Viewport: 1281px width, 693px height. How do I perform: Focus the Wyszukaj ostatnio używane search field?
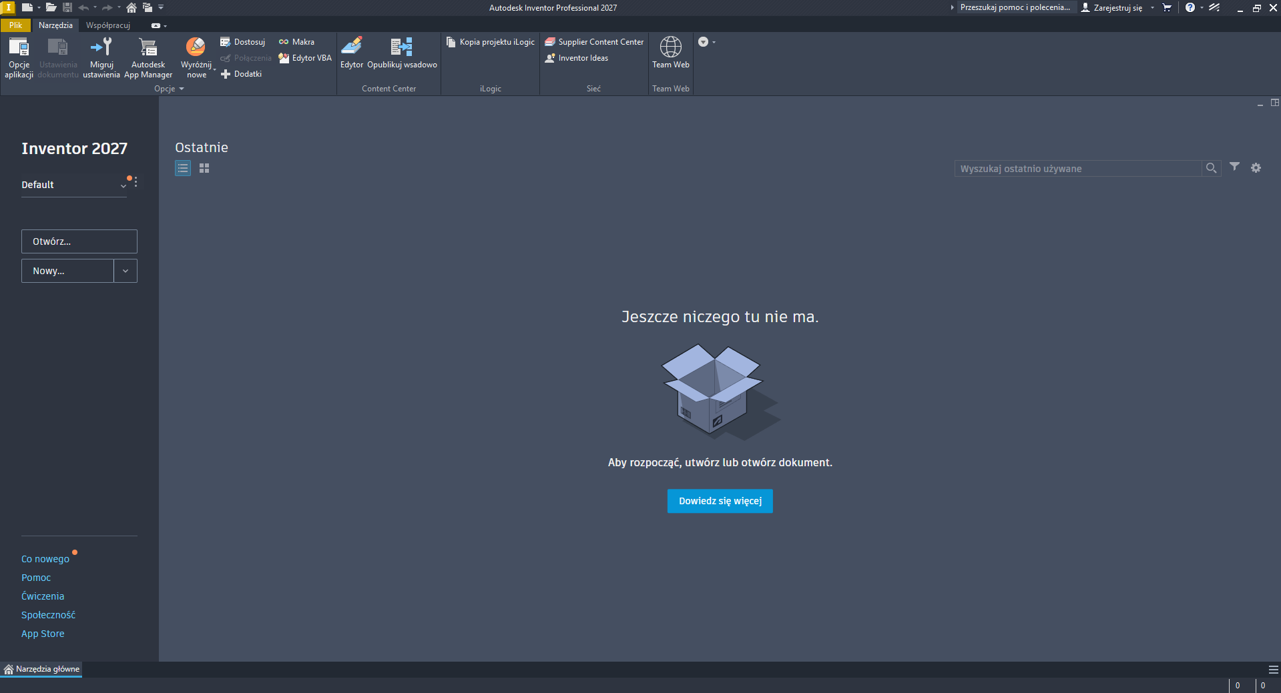1077,169
